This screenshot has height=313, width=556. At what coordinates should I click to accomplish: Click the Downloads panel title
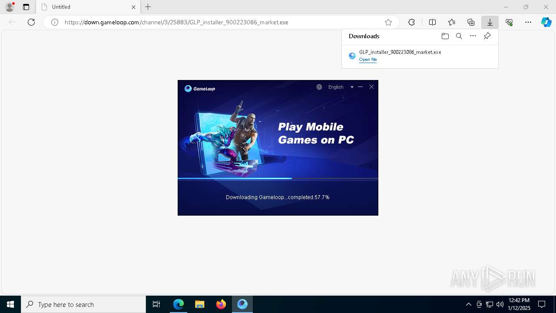point(364,36)
